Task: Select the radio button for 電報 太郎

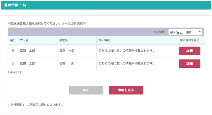Action: [13, 51]
